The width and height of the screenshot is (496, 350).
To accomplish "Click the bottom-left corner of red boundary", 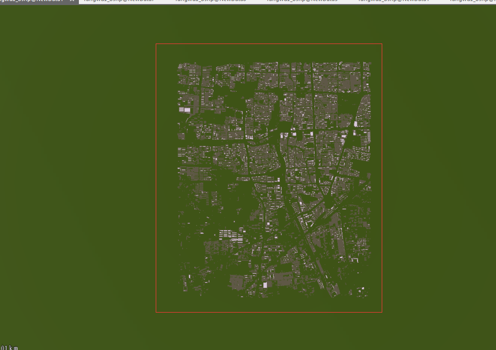I will 156,312.
